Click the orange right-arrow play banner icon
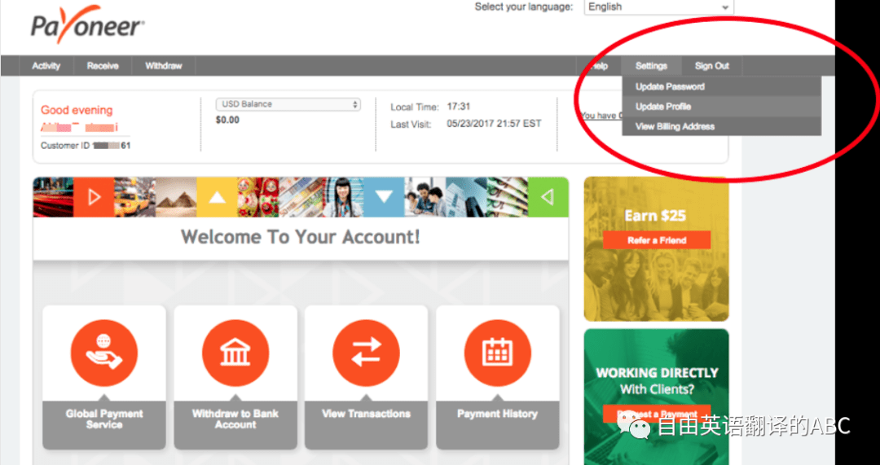This screenshot has width=880, height=465. click(94, 197)
